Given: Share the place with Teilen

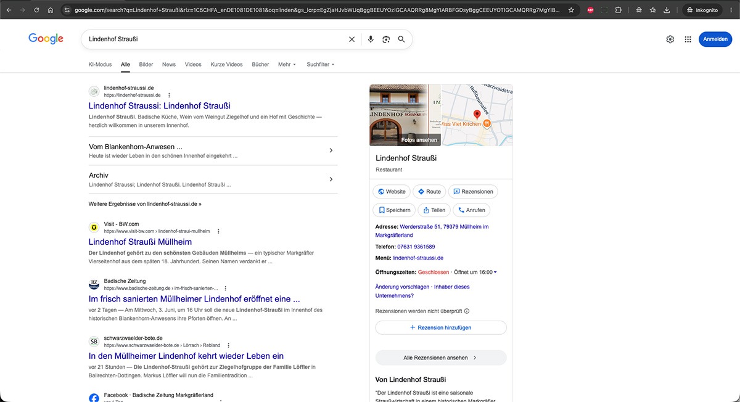Looking at the screenshot, I should click(x=434, y=210).
